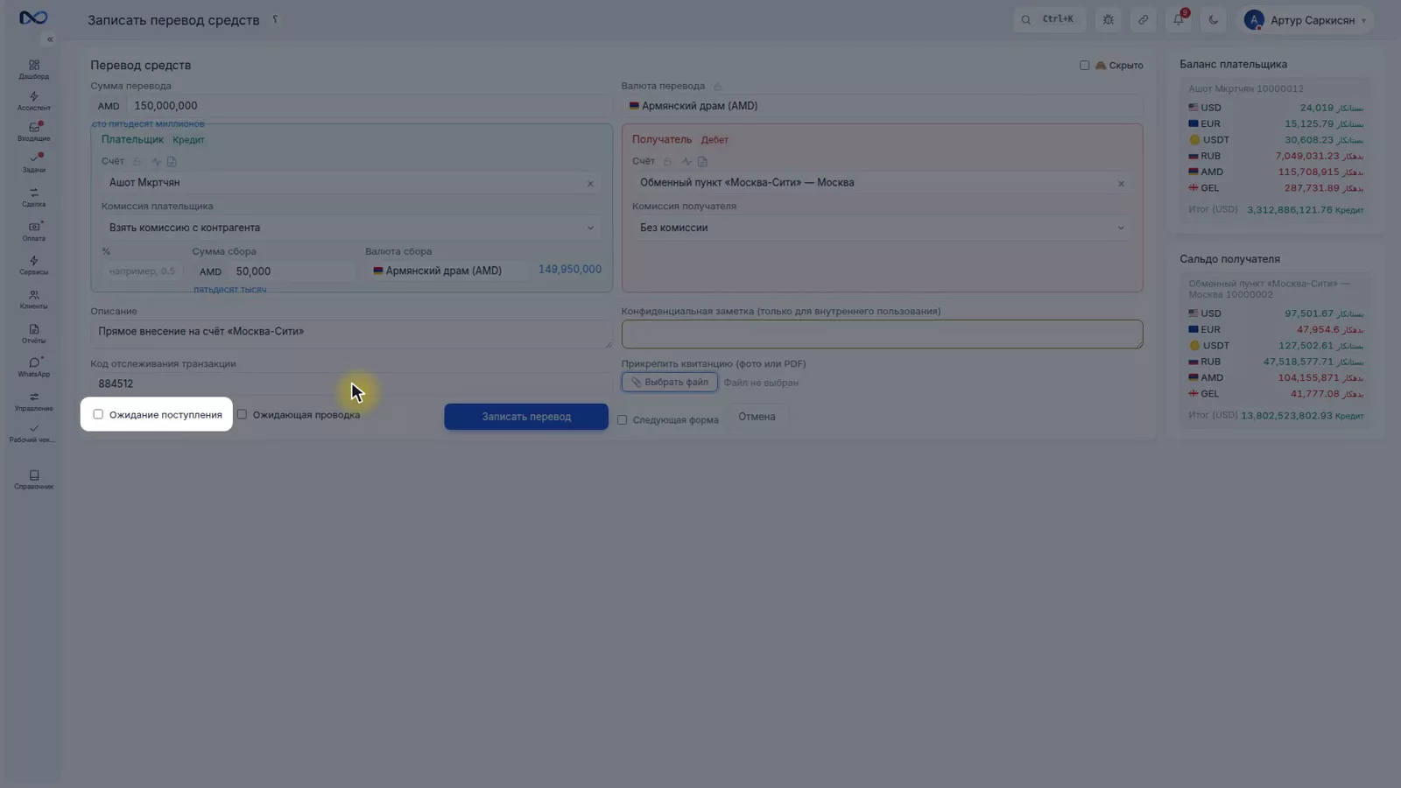This screenshot has height=788, width=1401.
Task: Open the WhatsApp sidebar item
Action: (33, 368)
